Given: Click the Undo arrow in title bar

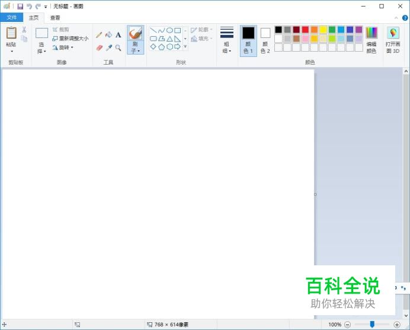Looking at the screenshot, I should point(29,7).
